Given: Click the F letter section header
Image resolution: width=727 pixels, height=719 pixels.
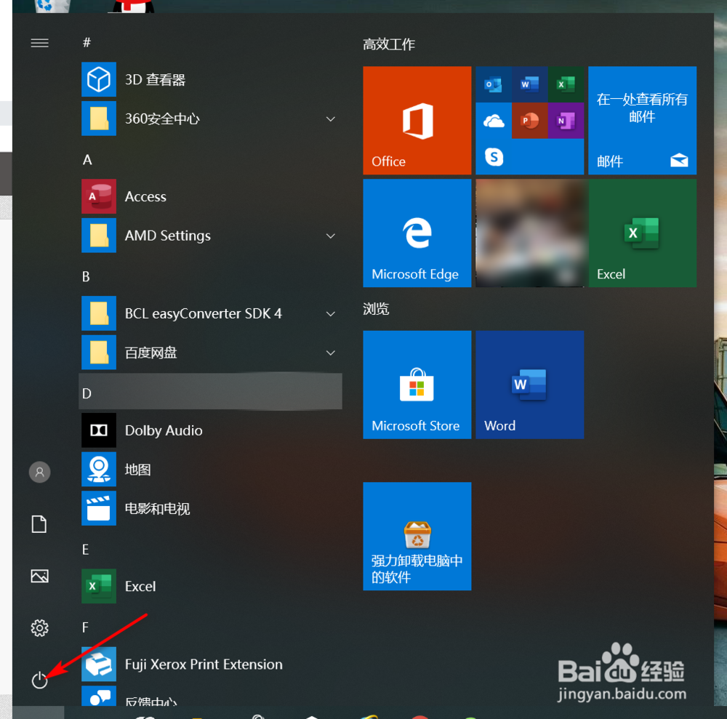Looking at the screenshot, I should click(85, 627).
